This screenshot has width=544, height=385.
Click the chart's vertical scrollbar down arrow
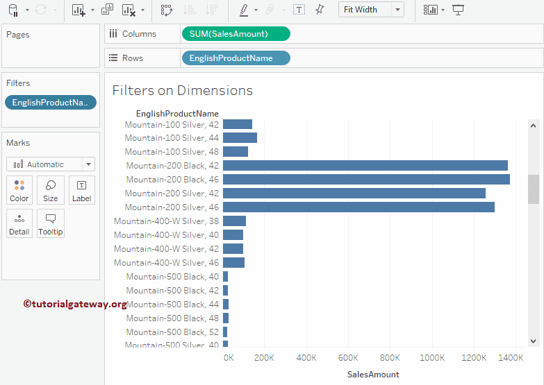(x=534, y=341)
